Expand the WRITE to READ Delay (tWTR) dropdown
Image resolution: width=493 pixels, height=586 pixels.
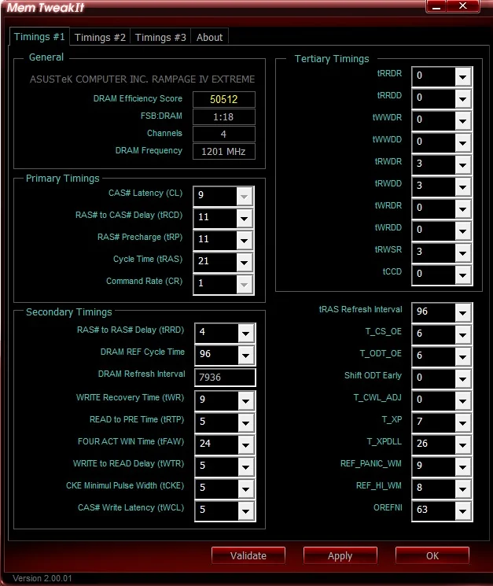(x=246, y=466)
